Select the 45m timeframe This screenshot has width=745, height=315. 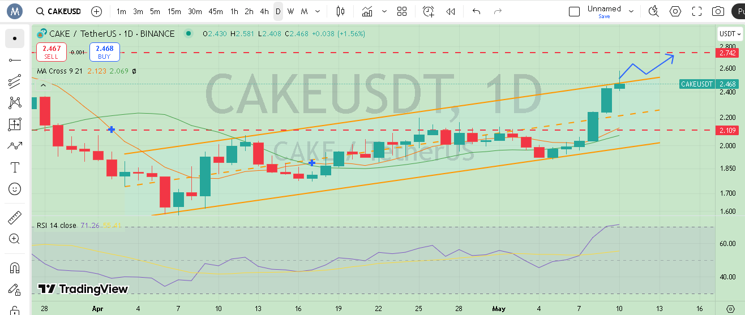tap(216, 11)
